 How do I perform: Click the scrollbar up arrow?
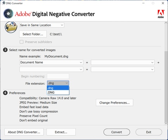click(166, 23)
